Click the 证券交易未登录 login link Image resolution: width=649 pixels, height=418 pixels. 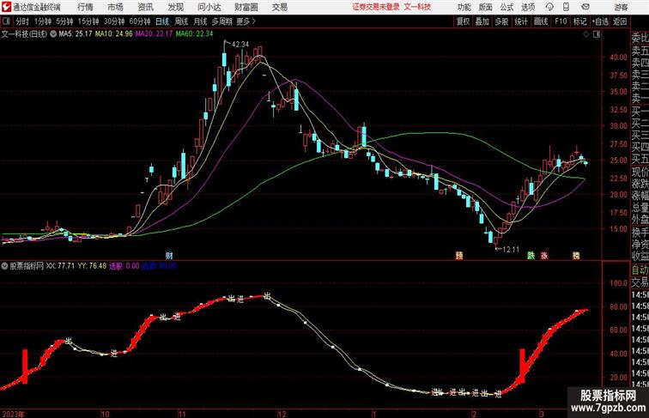coord(376,7)
